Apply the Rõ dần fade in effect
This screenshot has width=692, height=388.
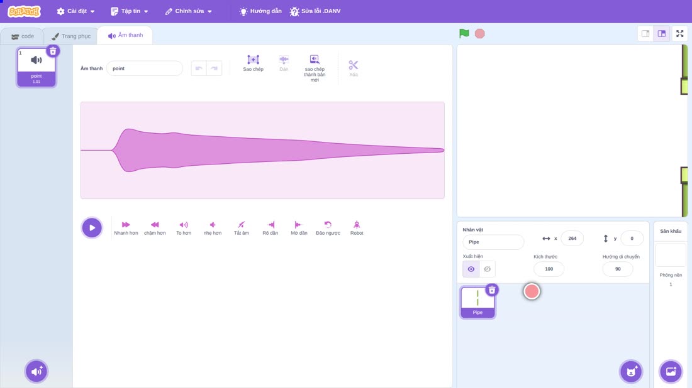point(270,228)
